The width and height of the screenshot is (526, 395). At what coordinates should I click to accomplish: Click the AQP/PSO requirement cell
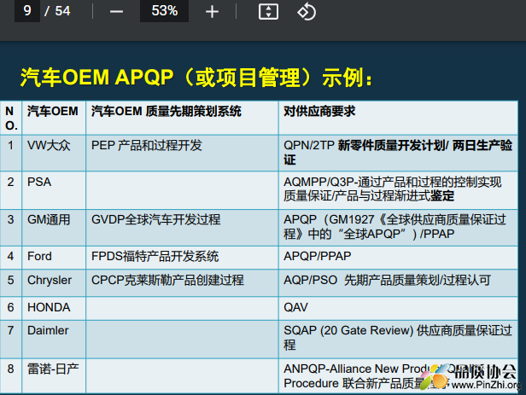398,282
